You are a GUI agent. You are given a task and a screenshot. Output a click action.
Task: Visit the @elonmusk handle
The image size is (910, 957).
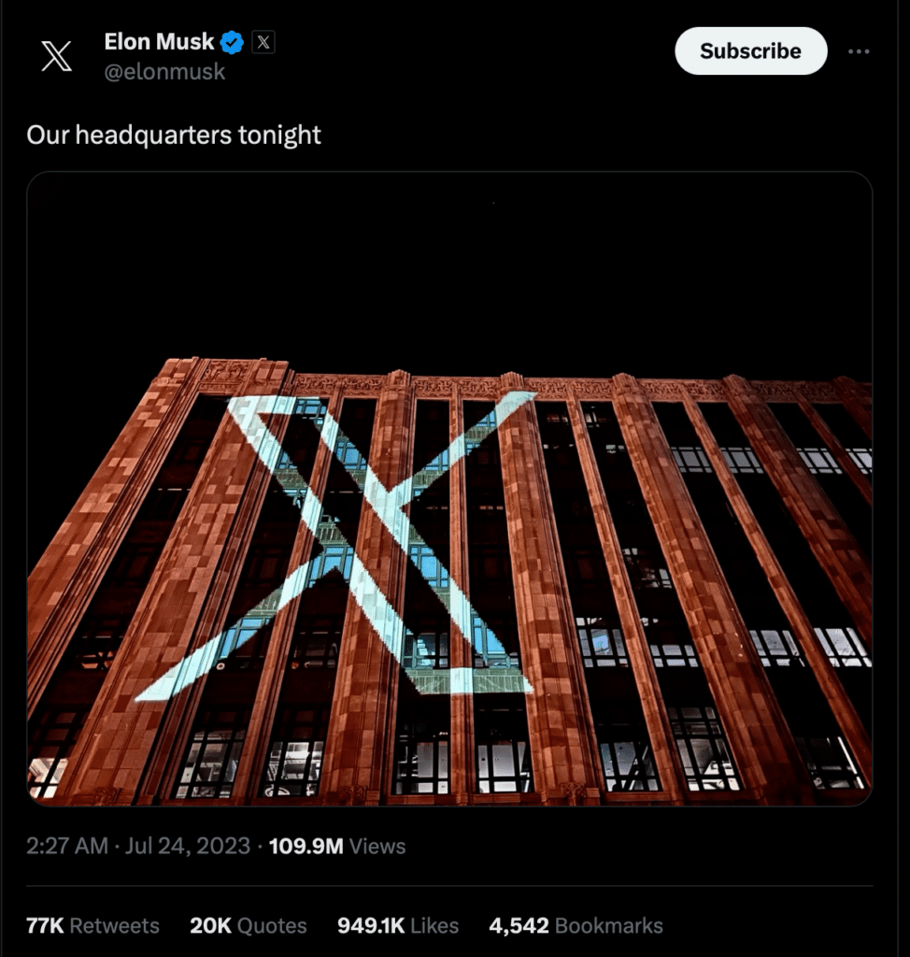pos(164,72)
